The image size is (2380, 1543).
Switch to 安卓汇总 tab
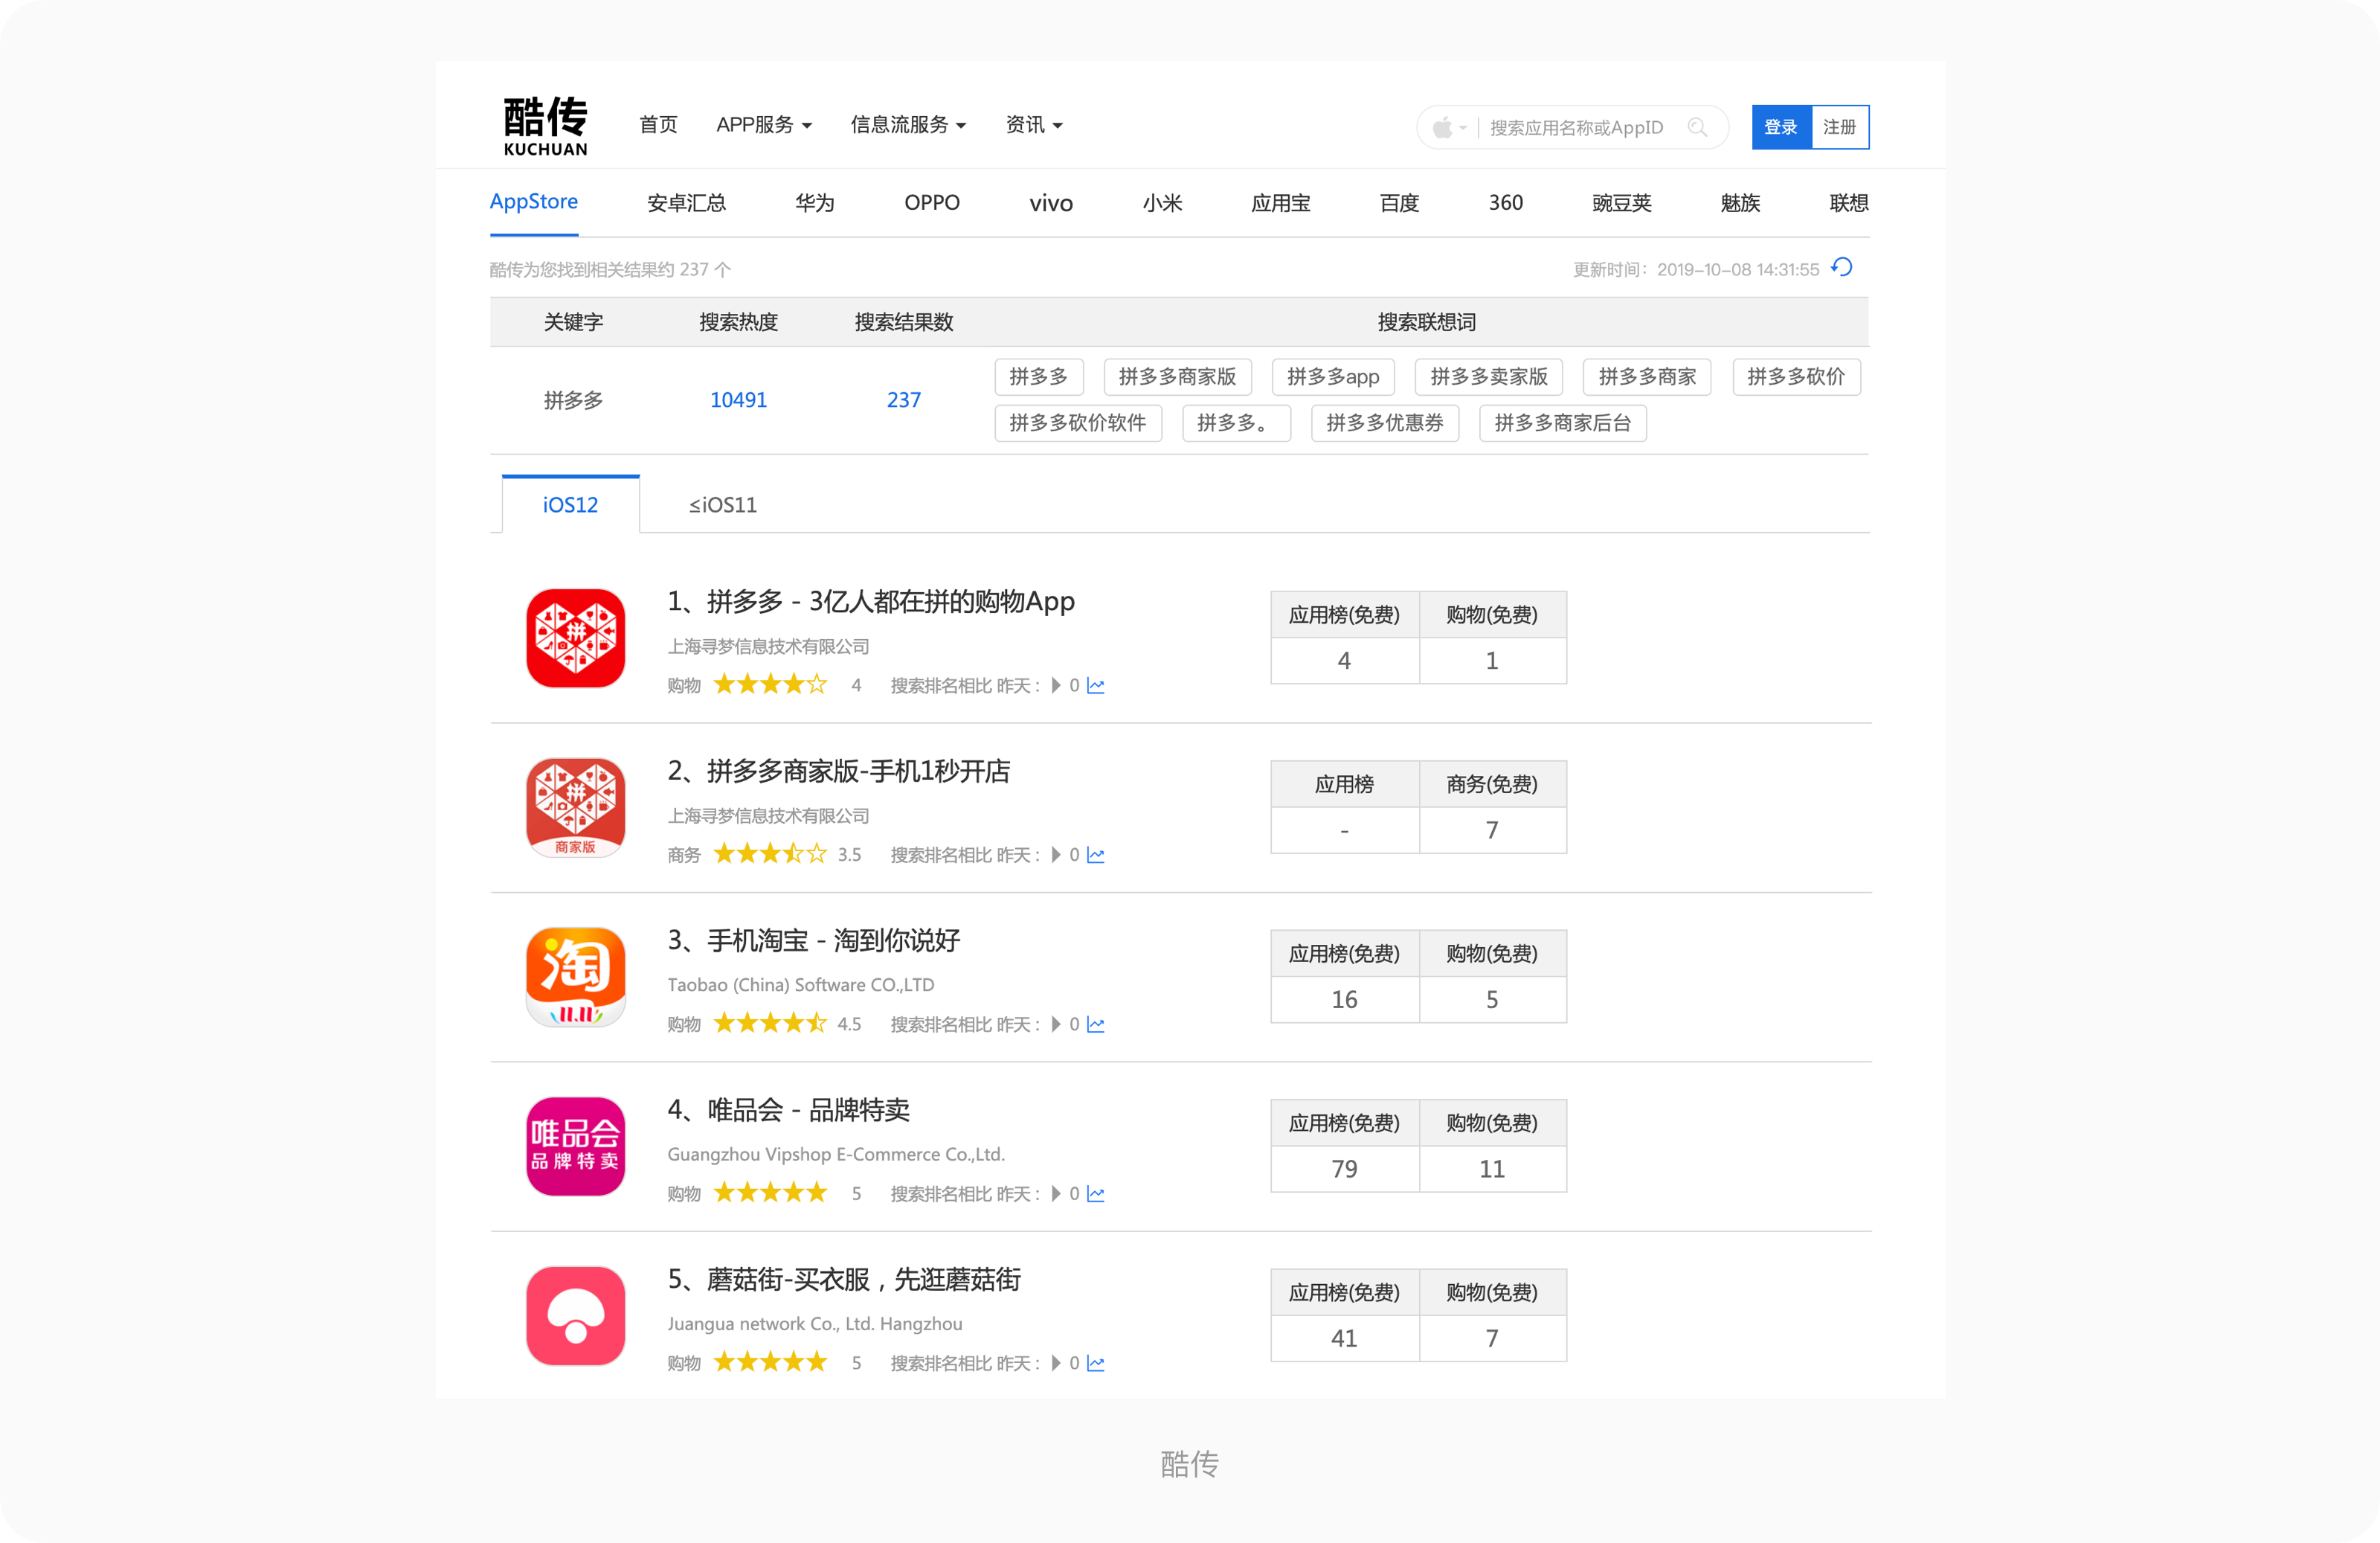click(x=686, y=203)
